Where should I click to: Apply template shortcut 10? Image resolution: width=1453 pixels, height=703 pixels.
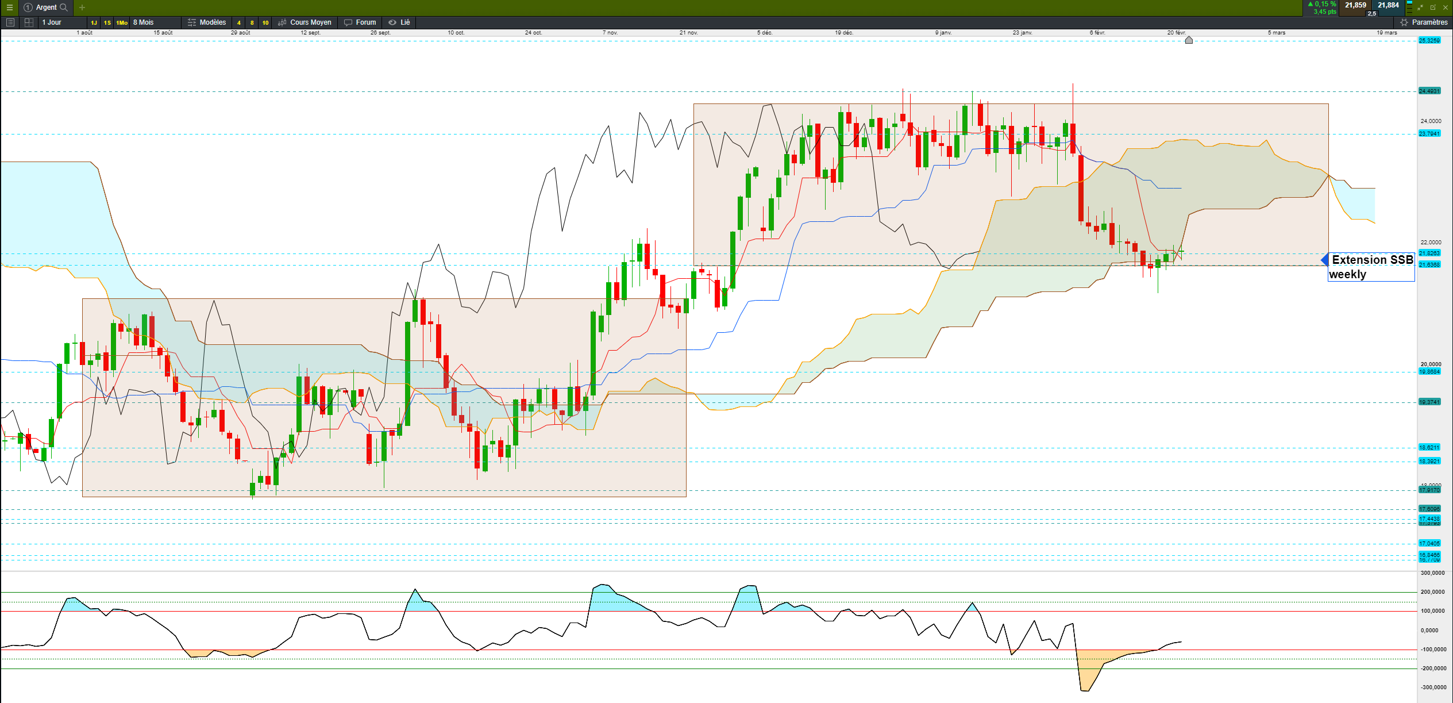tap(265, 23)
